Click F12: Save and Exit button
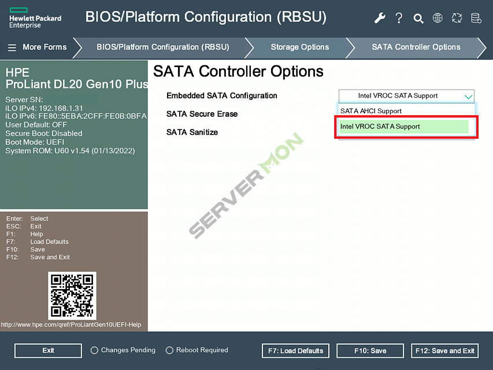 click(444, 350)
